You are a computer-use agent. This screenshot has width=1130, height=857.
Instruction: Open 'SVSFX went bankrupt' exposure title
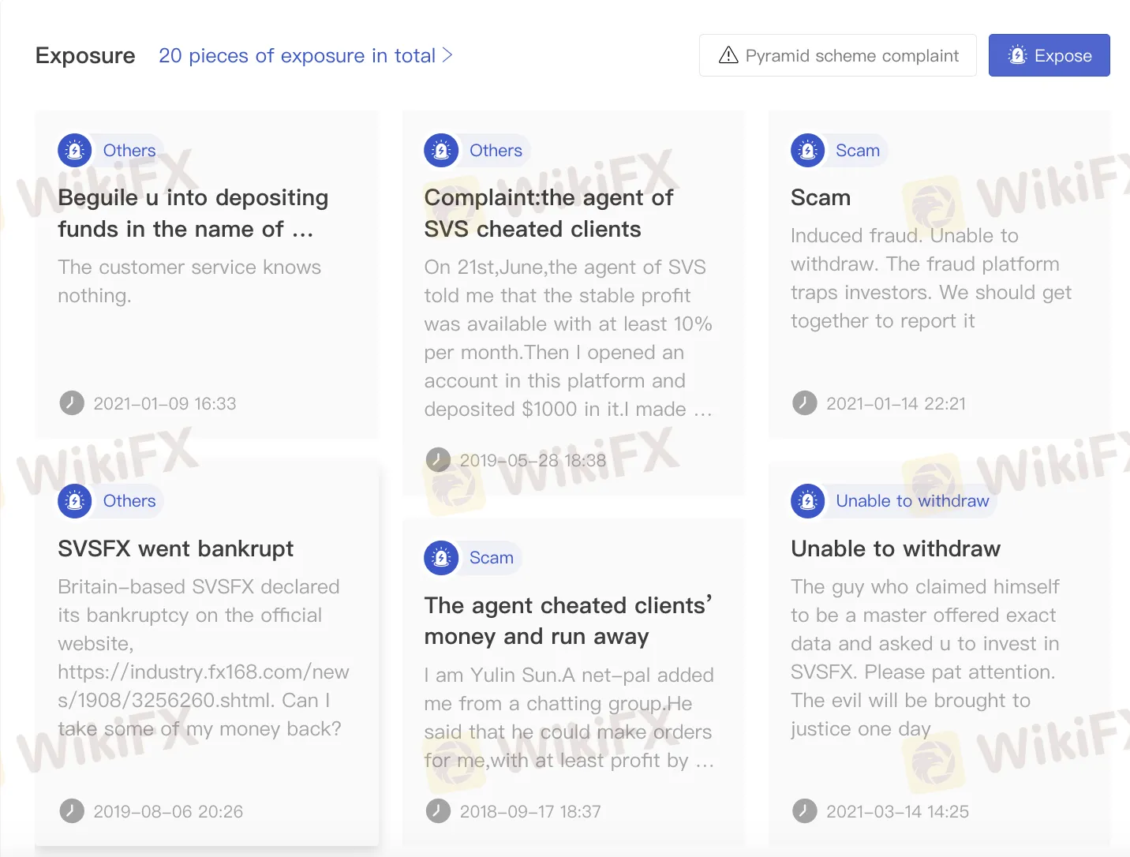175,548
